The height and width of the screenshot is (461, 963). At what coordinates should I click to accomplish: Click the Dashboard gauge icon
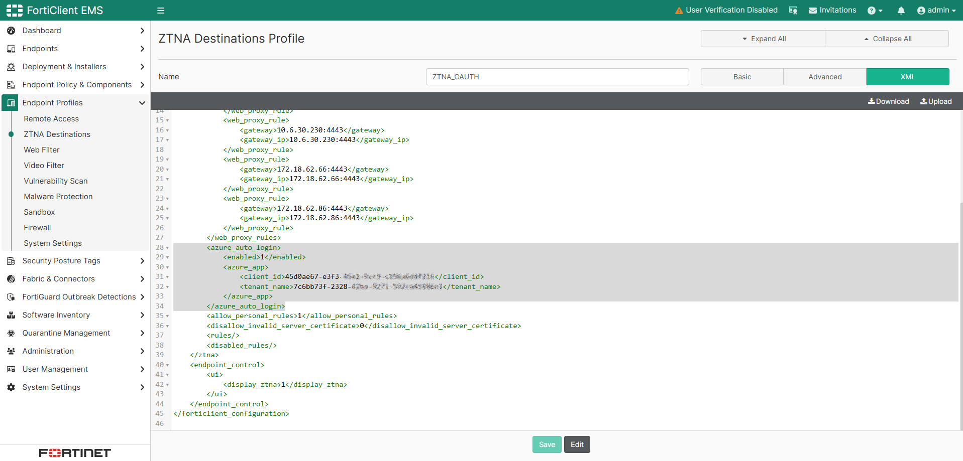11,31
